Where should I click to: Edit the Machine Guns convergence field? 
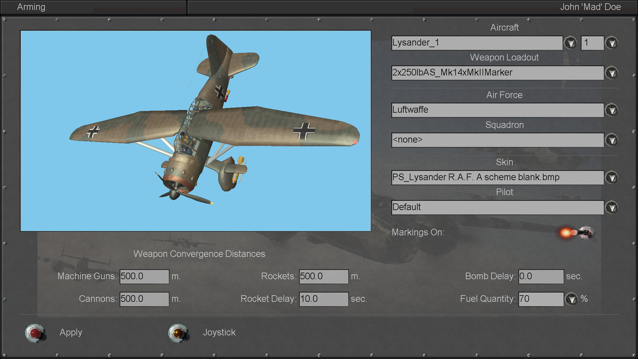pyautogui.click(x=145, y=276)
